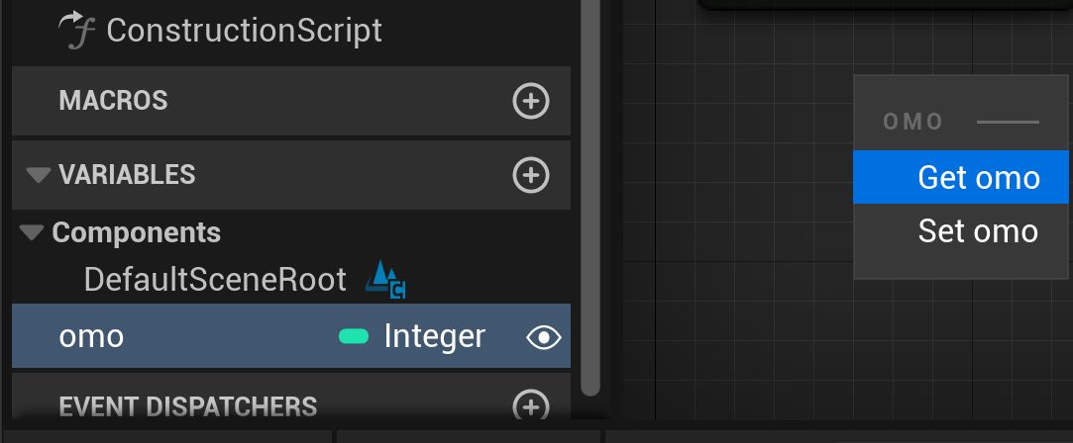Collapse the VARIABLES section triangle

click(39, 175)
